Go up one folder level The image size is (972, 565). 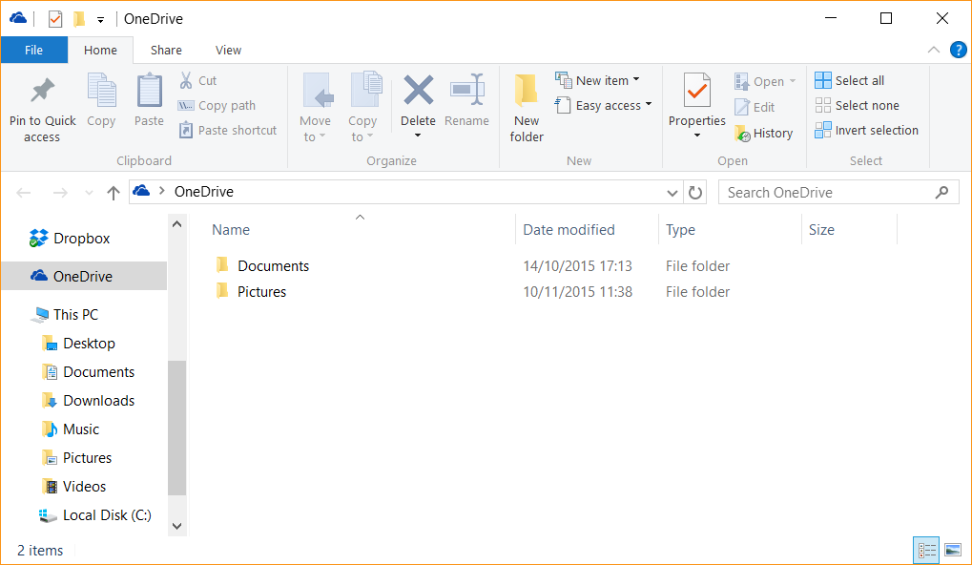point(113,193)
